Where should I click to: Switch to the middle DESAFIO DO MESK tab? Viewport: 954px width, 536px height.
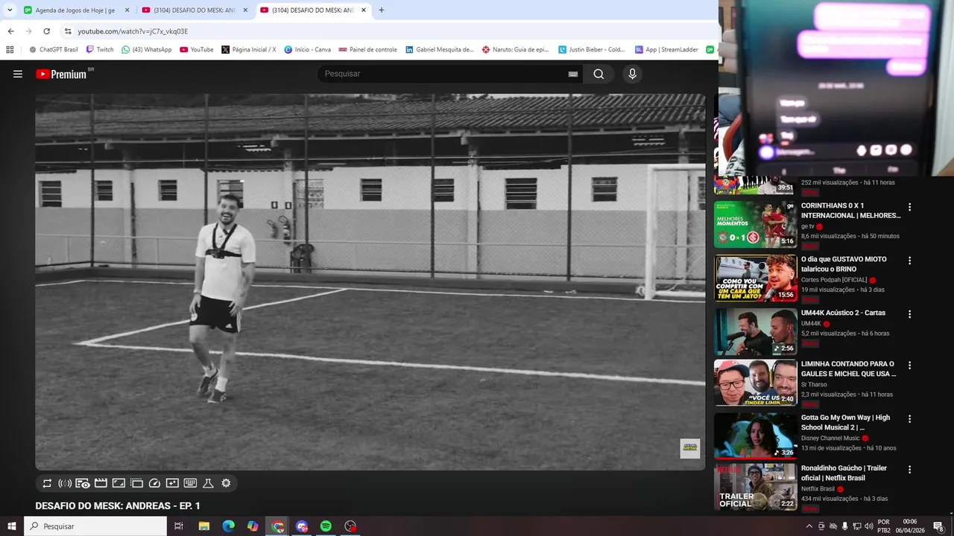click(195, 10)
